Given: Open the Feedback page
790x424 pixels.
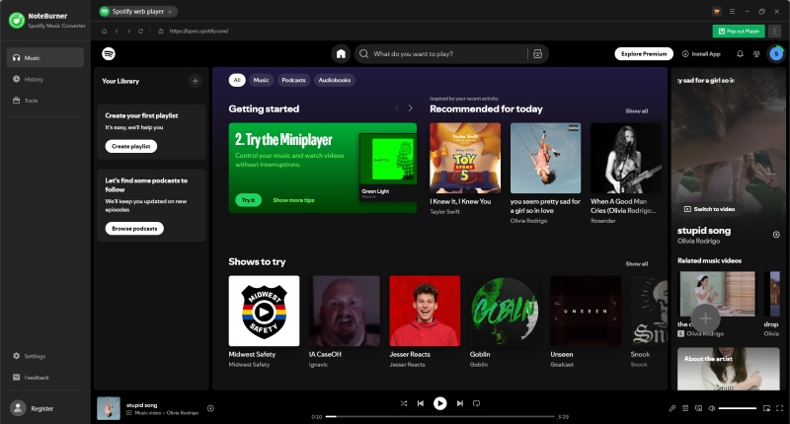Looking at the screenshot, I should click(x=31, y=378).
